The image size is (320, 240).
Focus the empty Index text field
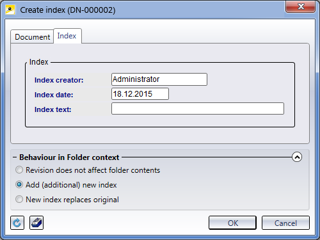(x=198, y=109)
